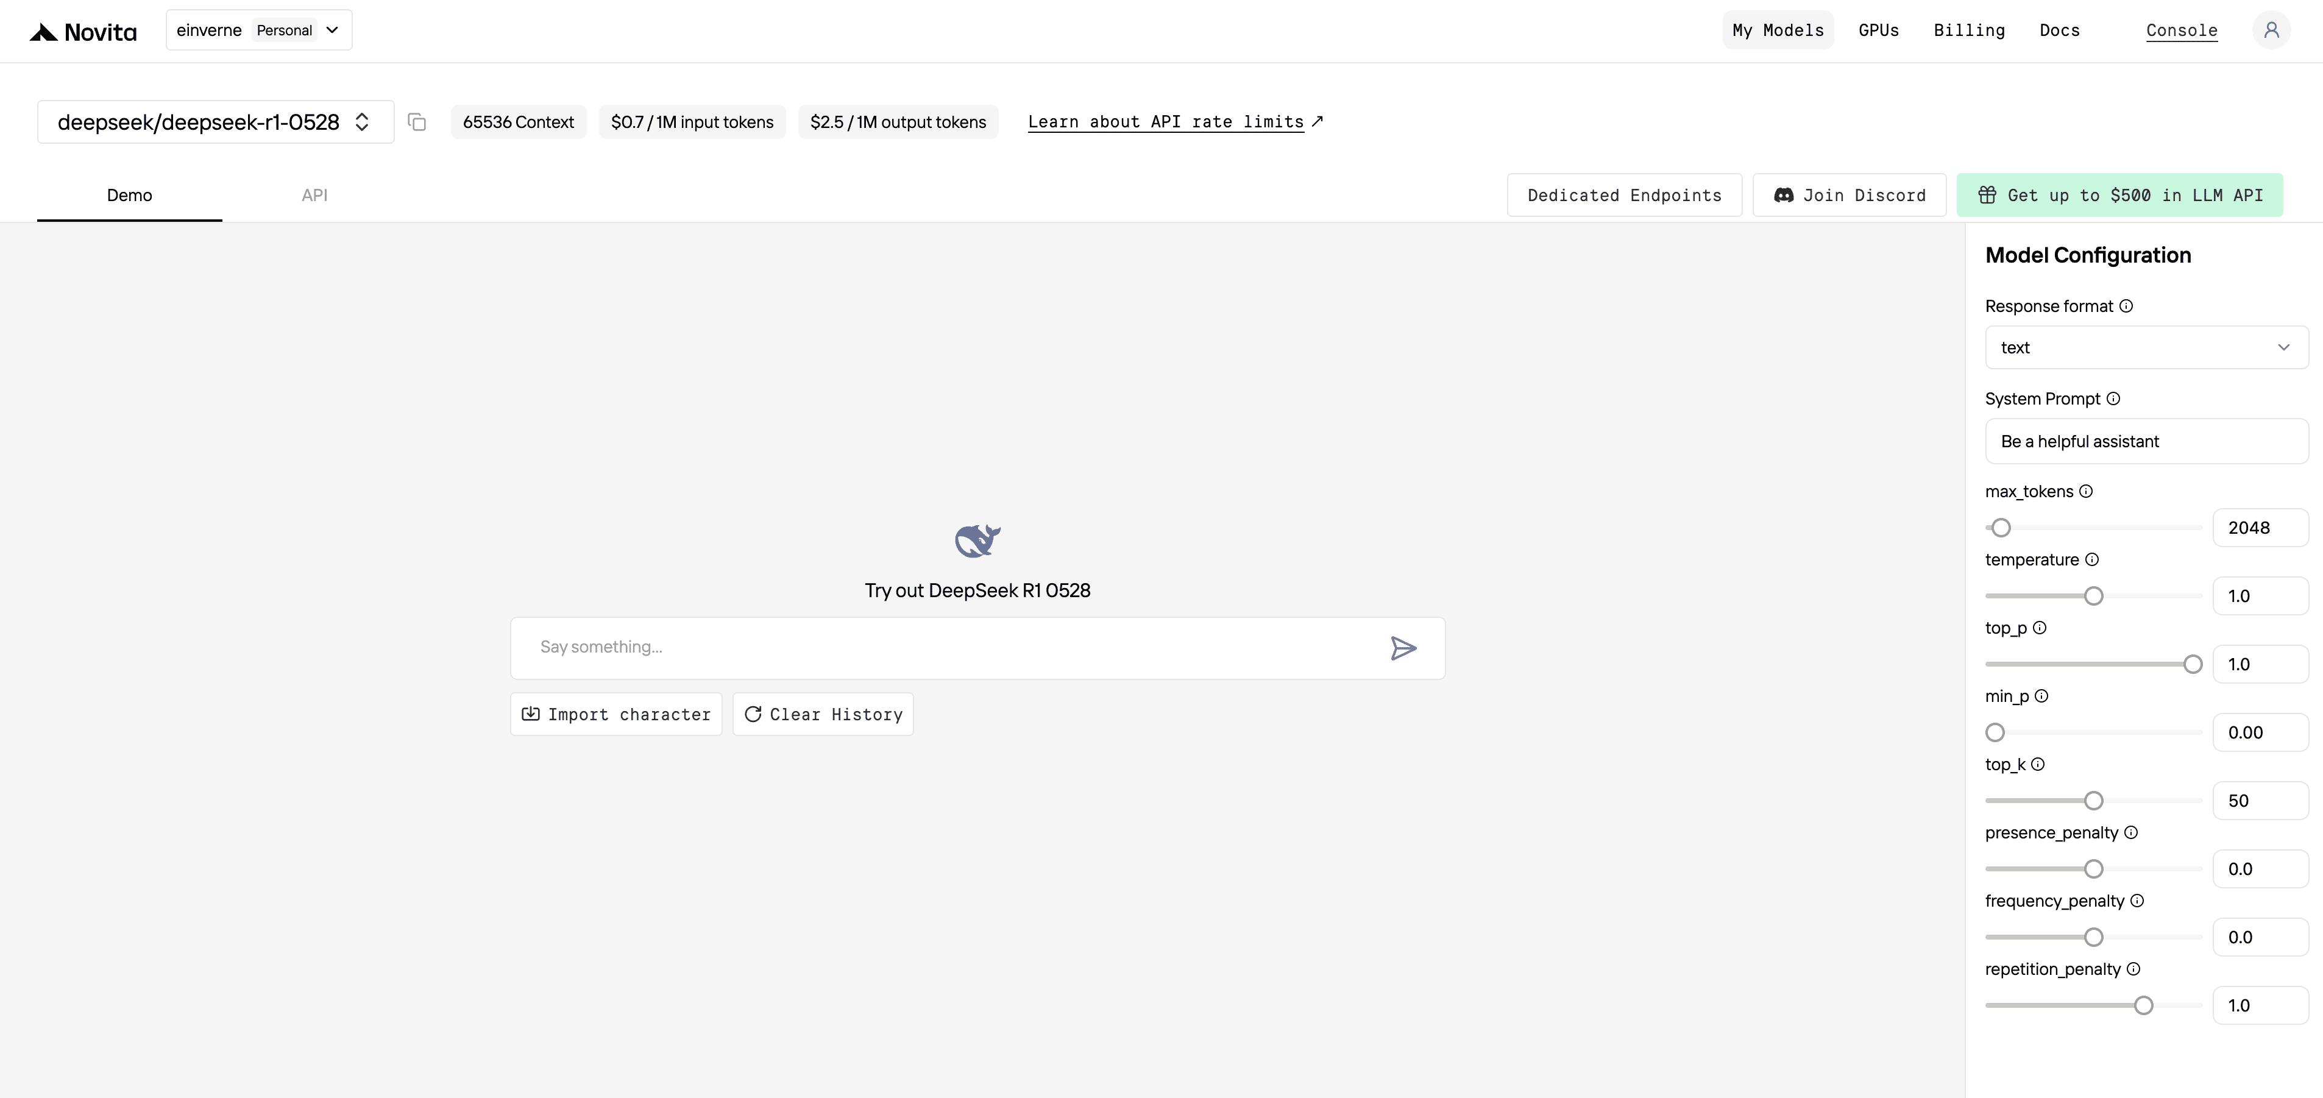2323x1098 pixels.
Task: Click the Import character button
Action: [x=616, y=715]
